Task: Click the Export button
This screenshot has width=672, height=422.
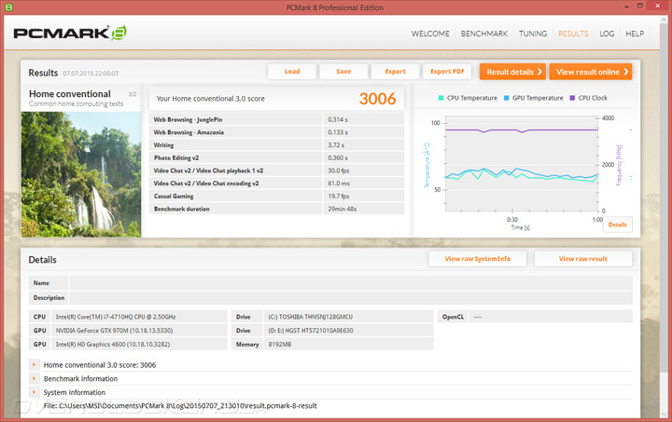Action: (395, 72)
